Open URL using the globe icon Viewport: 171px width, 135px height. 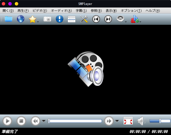click(21, 19)
